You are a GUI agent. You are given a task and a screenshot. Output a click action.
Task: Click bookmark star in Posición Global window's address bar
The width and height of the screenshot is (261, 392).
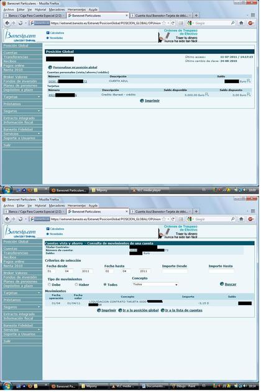point(164,23)
